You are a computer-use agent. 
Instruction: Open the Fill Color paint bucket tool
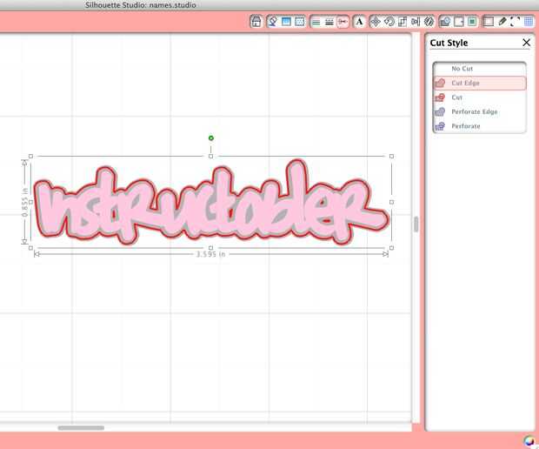(273, 22)
